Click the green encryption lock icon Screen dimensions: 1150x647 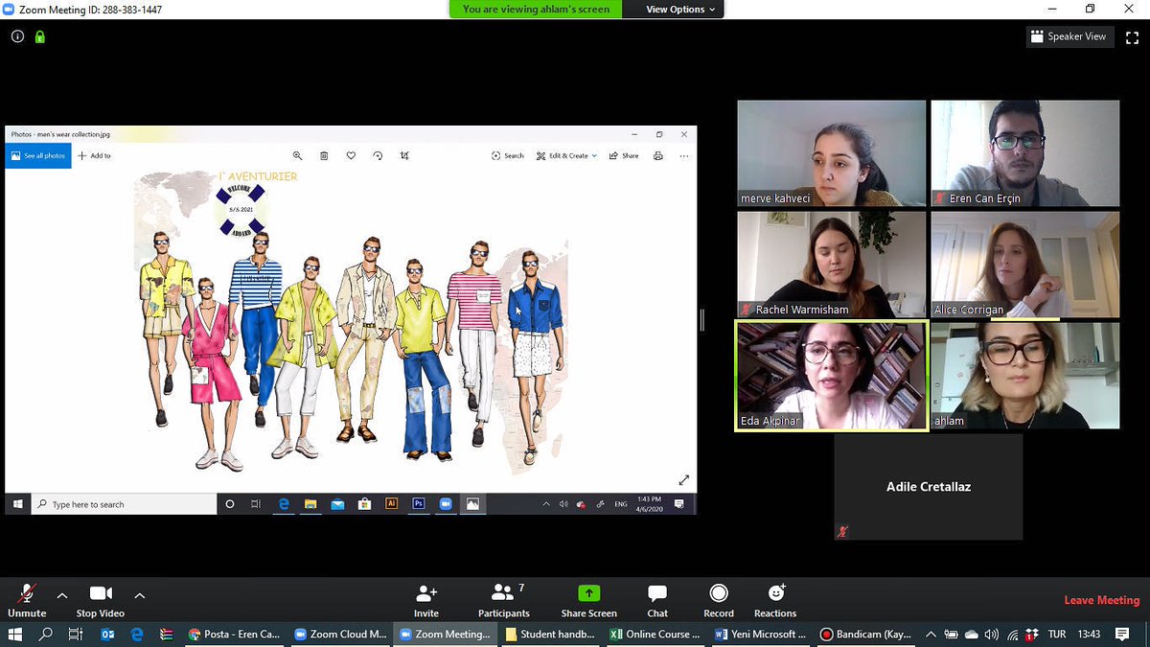tap(40, 37)
